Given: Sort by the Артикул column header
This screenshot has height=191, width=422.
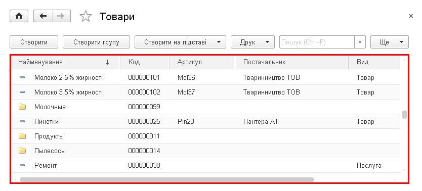Looking at the screenshot, I should (x=202, y=62).
